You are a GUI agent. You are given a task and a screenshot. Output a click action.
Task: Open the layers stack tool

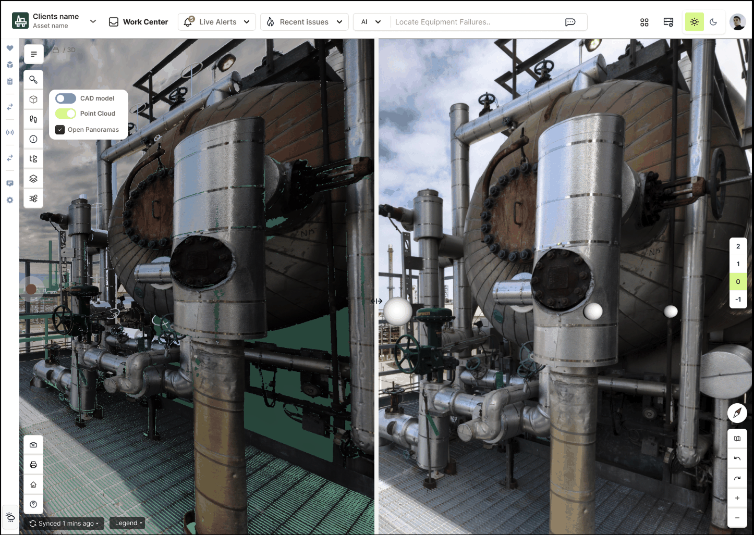pos(33,179)
